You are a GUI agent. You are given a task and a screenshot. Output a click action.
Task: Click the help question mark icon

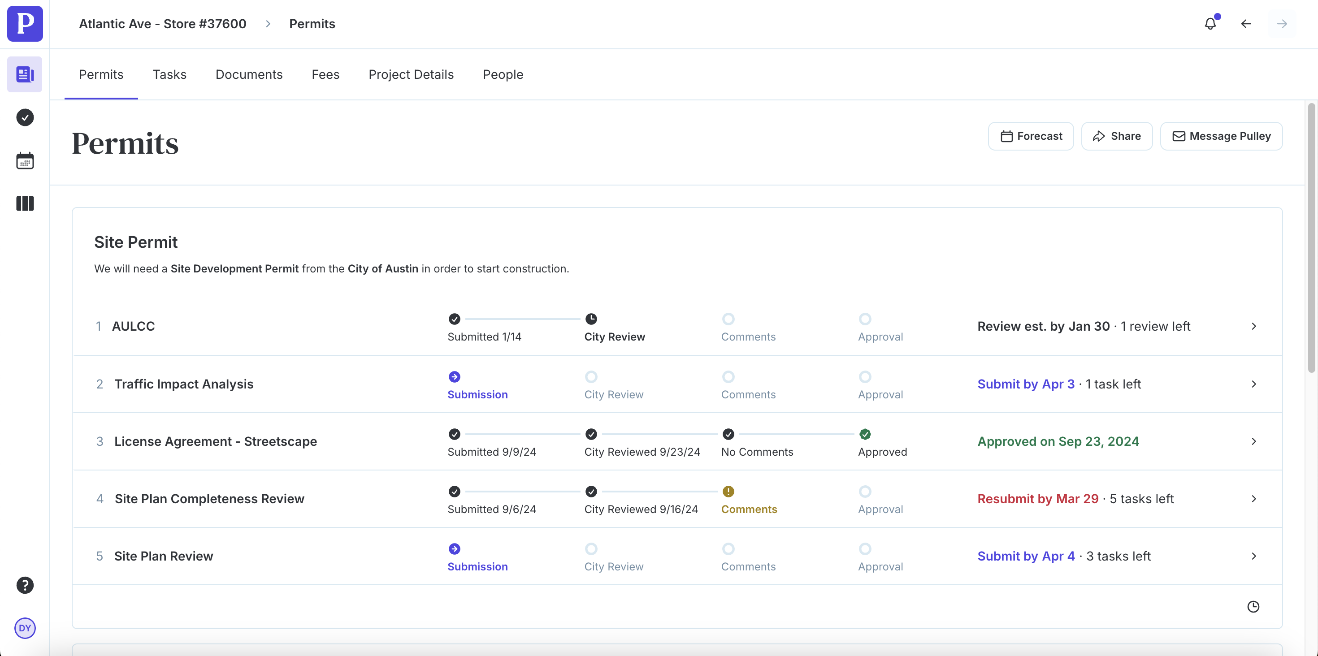pos(25,585)
